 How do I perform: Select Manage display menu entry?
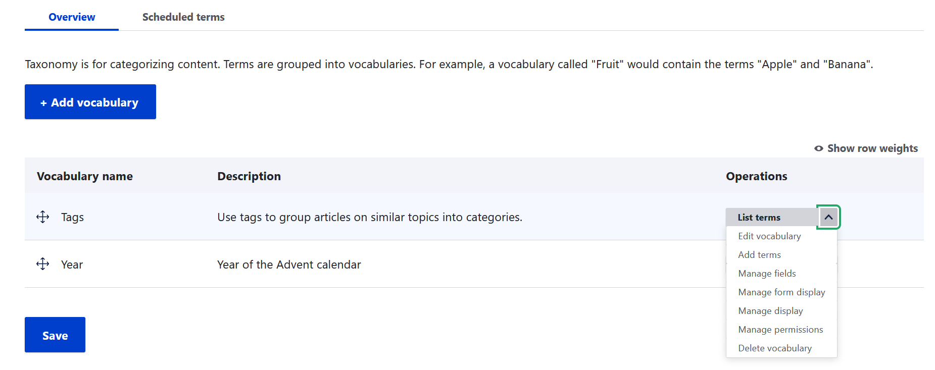pos(770,311)
